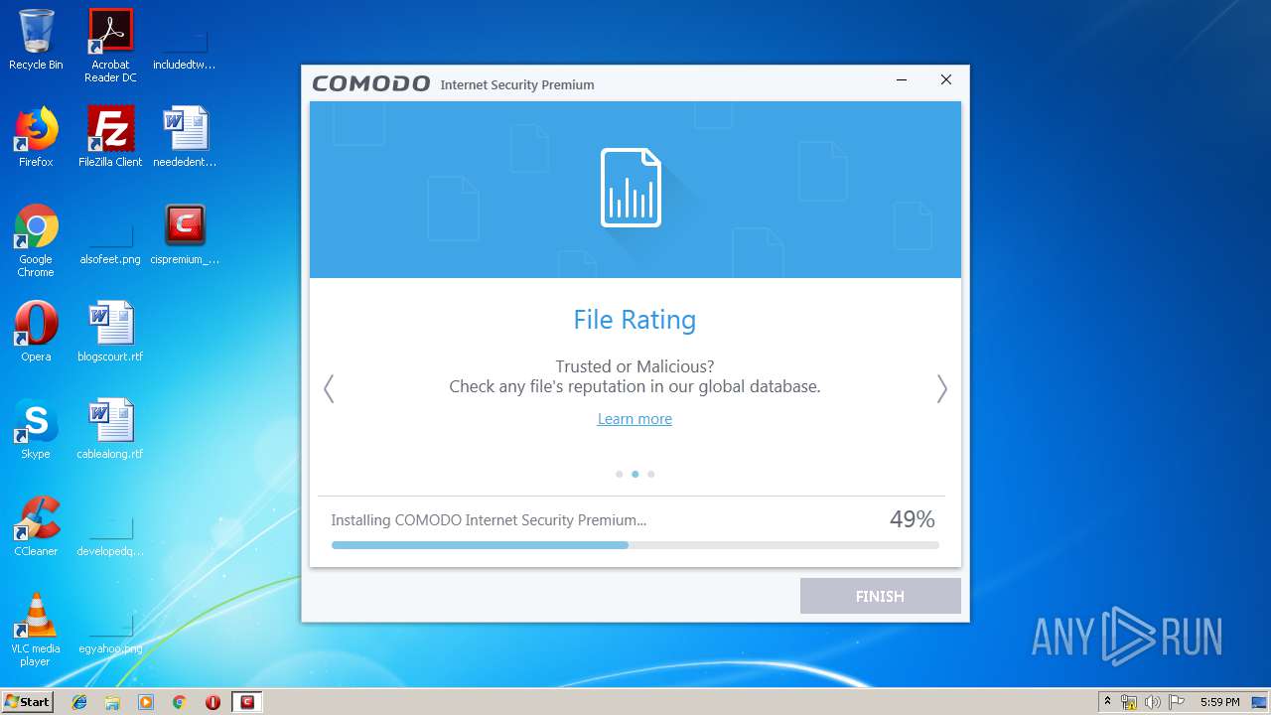Click the installation progress bar

click(x=635, y=545)
